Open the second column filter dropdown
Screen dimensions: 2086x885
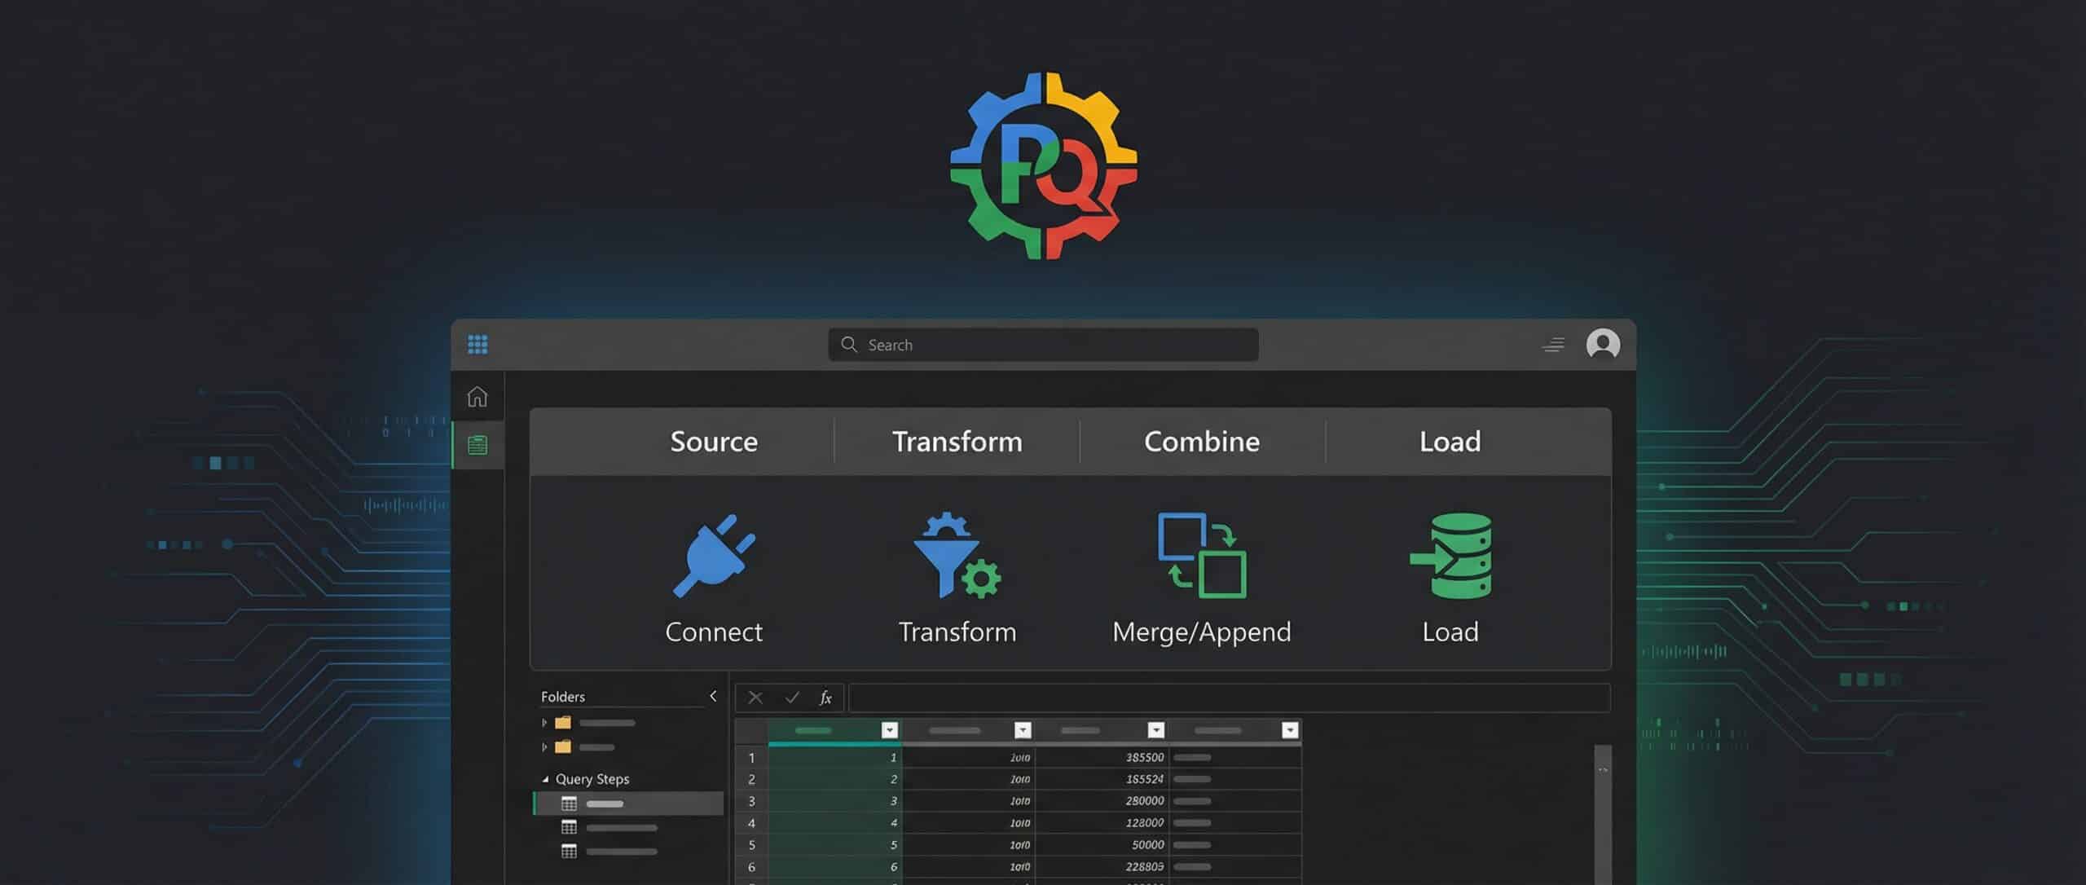pos(1023,730)
